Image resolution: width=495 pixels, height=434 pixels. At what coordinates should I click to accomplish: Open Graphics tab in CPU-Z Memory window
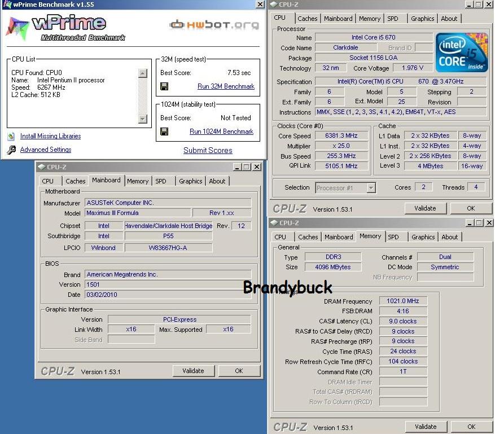(x=423, y=237)
